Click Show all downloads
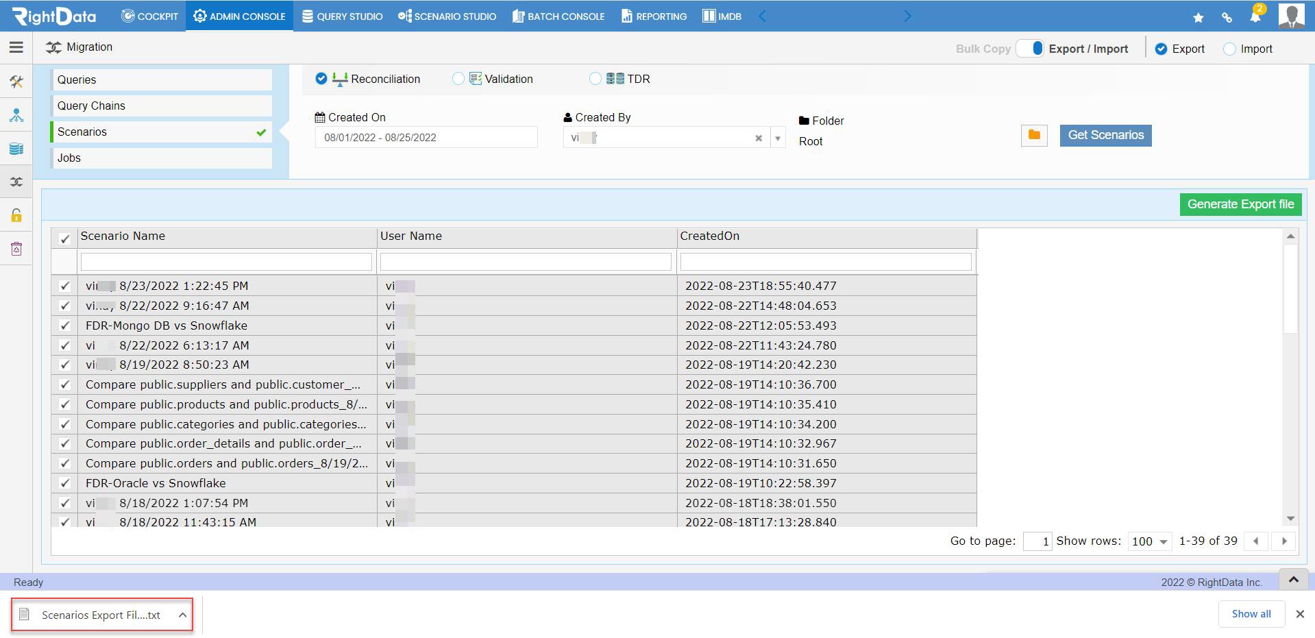 pyautogui.click(x=1251, y=614)
